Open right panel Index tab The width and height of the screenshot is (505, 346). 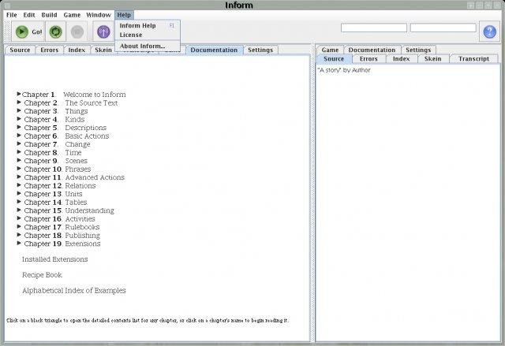[402, 59]
